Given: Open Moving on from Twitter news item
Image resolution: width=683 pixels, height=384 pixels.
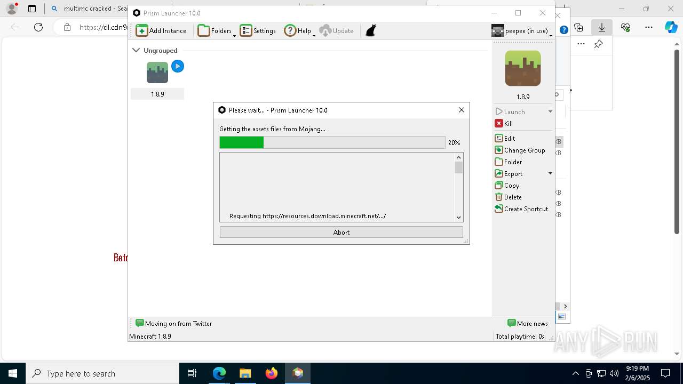Looking at the screenshot, I should point(173,323).
